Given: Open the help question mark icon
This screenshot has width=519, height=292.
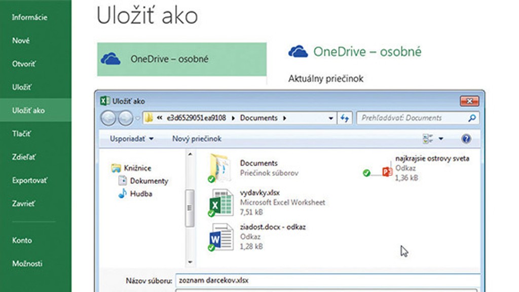Looking at the screenshot, I should tap(466, 139).
